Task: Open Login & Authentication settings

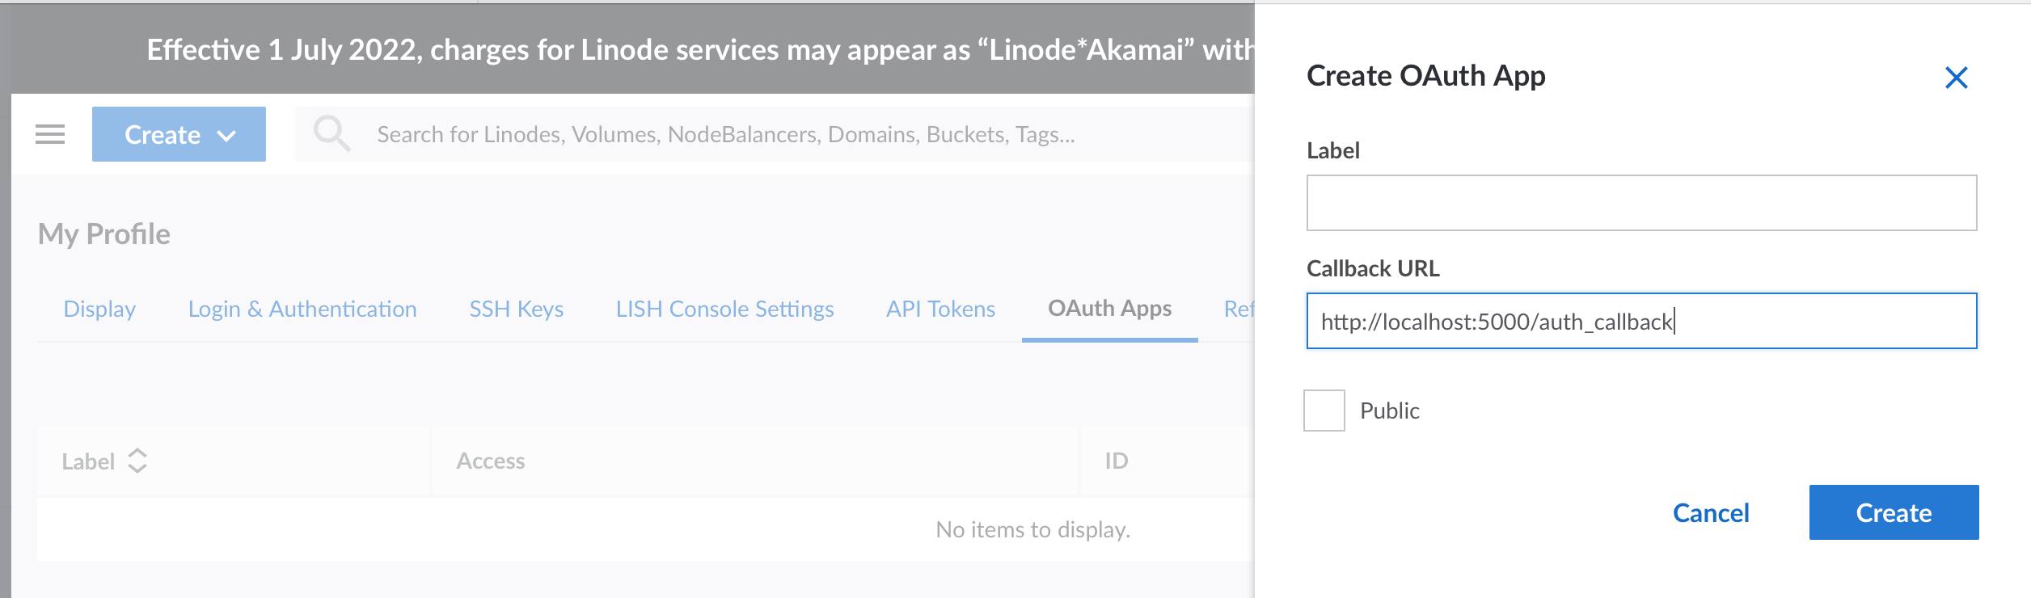Action: pyautogui.click(x=302, y=309)
